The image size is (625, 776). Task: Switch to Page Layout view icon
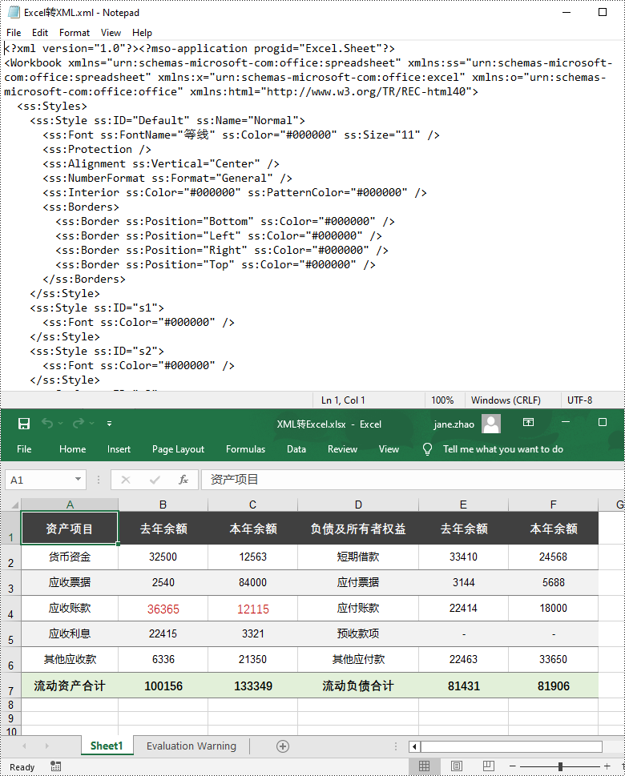457,766
